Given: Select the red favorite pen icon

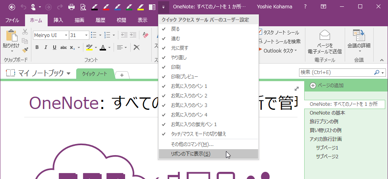Looking at the screenshot, I should pyautogui.click(x=106, y=7).
